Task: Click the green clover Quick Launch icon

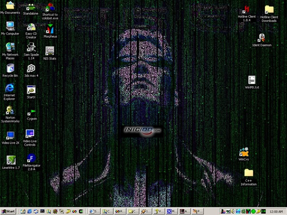Action: coord(55,211)
